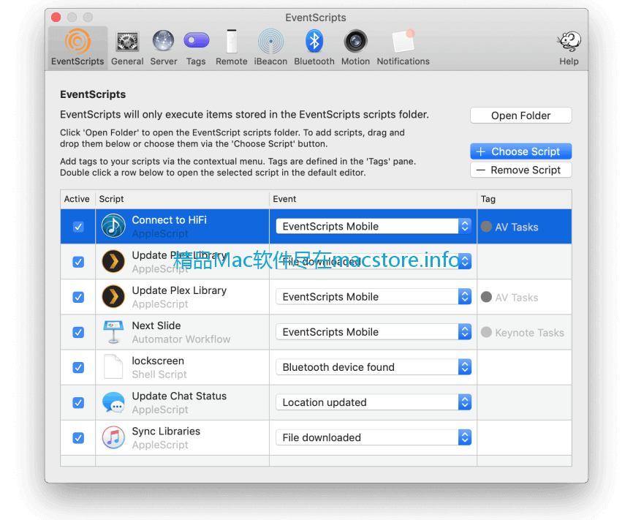
Task: Sort by the Tag column header
Action: tap(524, 199)
